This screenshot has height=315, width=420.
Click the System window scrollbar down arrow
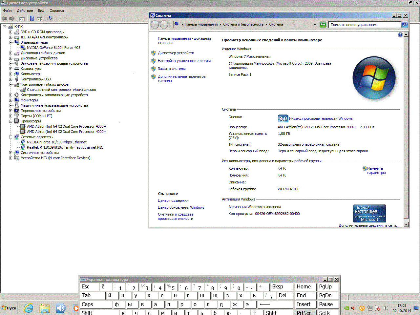406,224
